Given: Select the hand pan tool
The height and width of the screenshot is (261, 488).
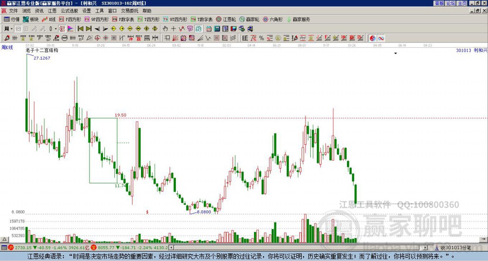Looking at the screenshot, I should point(165,29).
